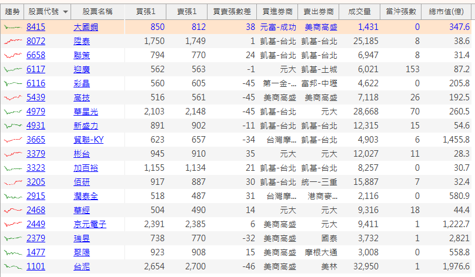Open the trend sparkline for stock 3205

13,183
